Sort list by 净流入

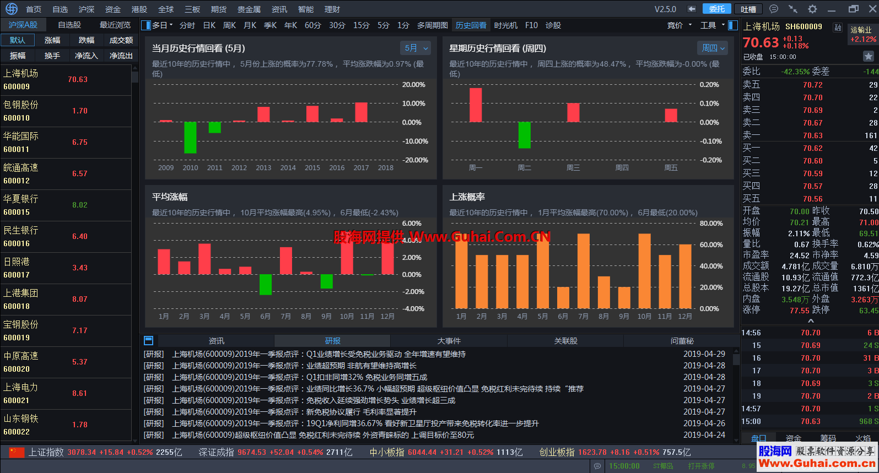click(x=87, y=56)
